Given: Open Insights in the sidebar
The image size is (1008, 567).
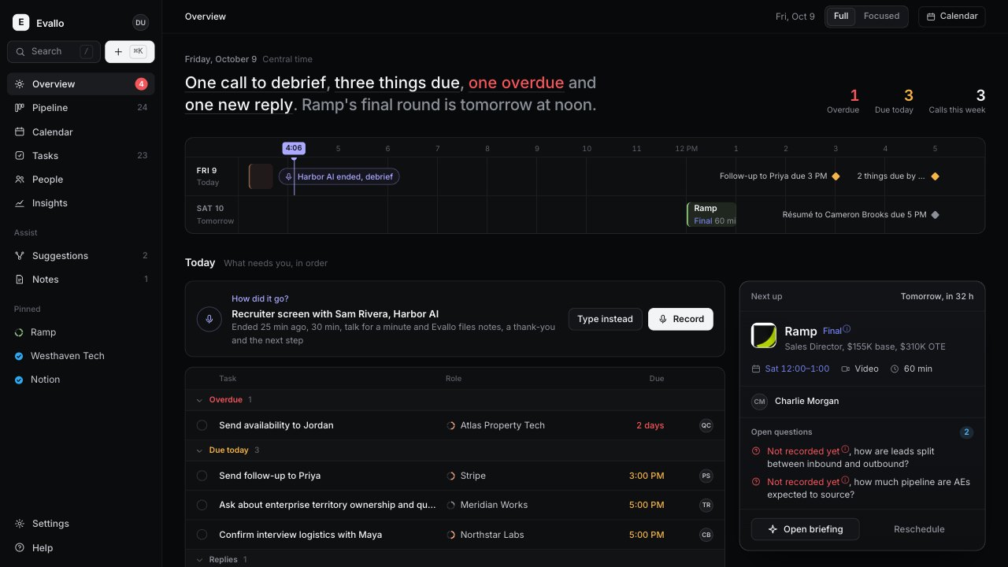Looking at the screenshot, I should (81, 203).
